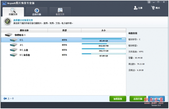
Task: Click the Rcysoft app logo icon
Action: (x=4, y=3)
